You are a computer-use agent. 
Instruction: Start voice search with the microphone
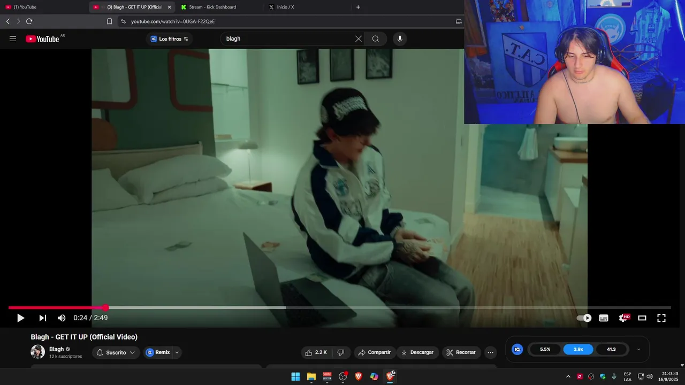(399, 38)
